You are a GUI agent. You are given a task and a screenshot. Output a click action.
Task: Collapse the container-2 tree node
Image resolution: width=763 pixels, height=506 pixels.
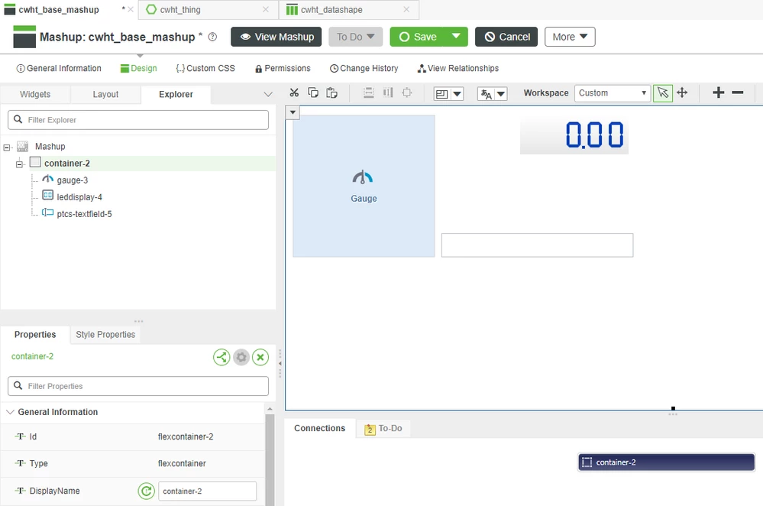coord(19,164)
